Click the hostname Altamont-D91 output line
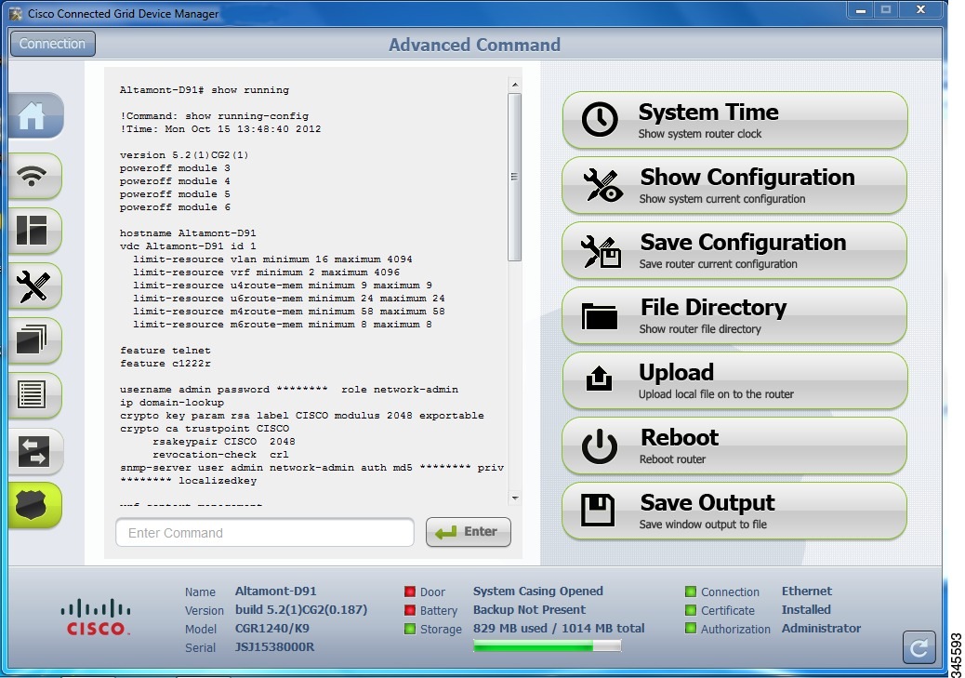 [188, 233]
